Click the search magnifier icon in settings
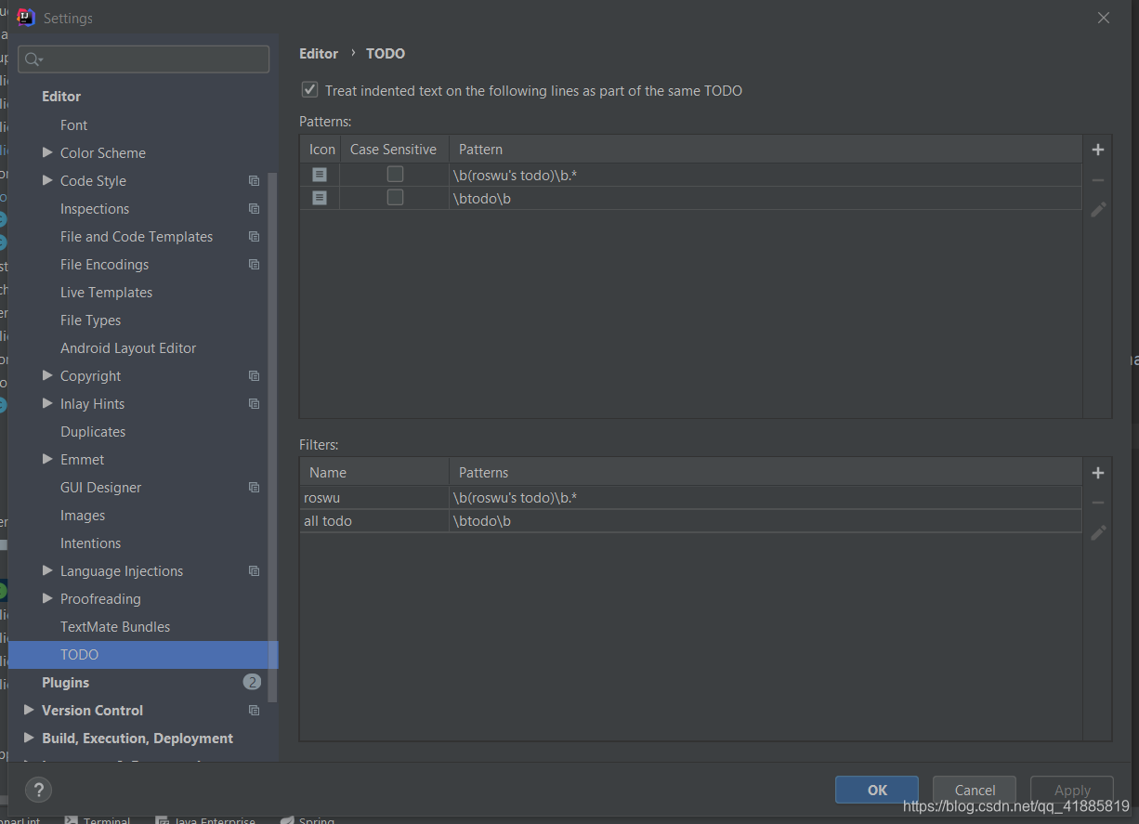The image size is (1139, 824). pyautogui.click(x=33, y=59)
